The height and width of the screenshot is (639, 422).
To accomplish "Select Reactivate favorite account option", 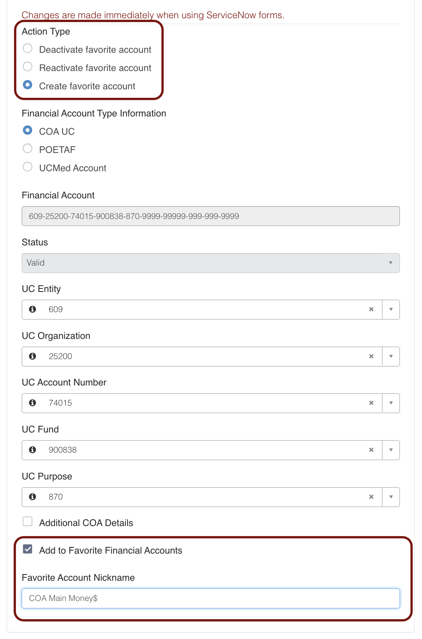I will click(28, 67).
